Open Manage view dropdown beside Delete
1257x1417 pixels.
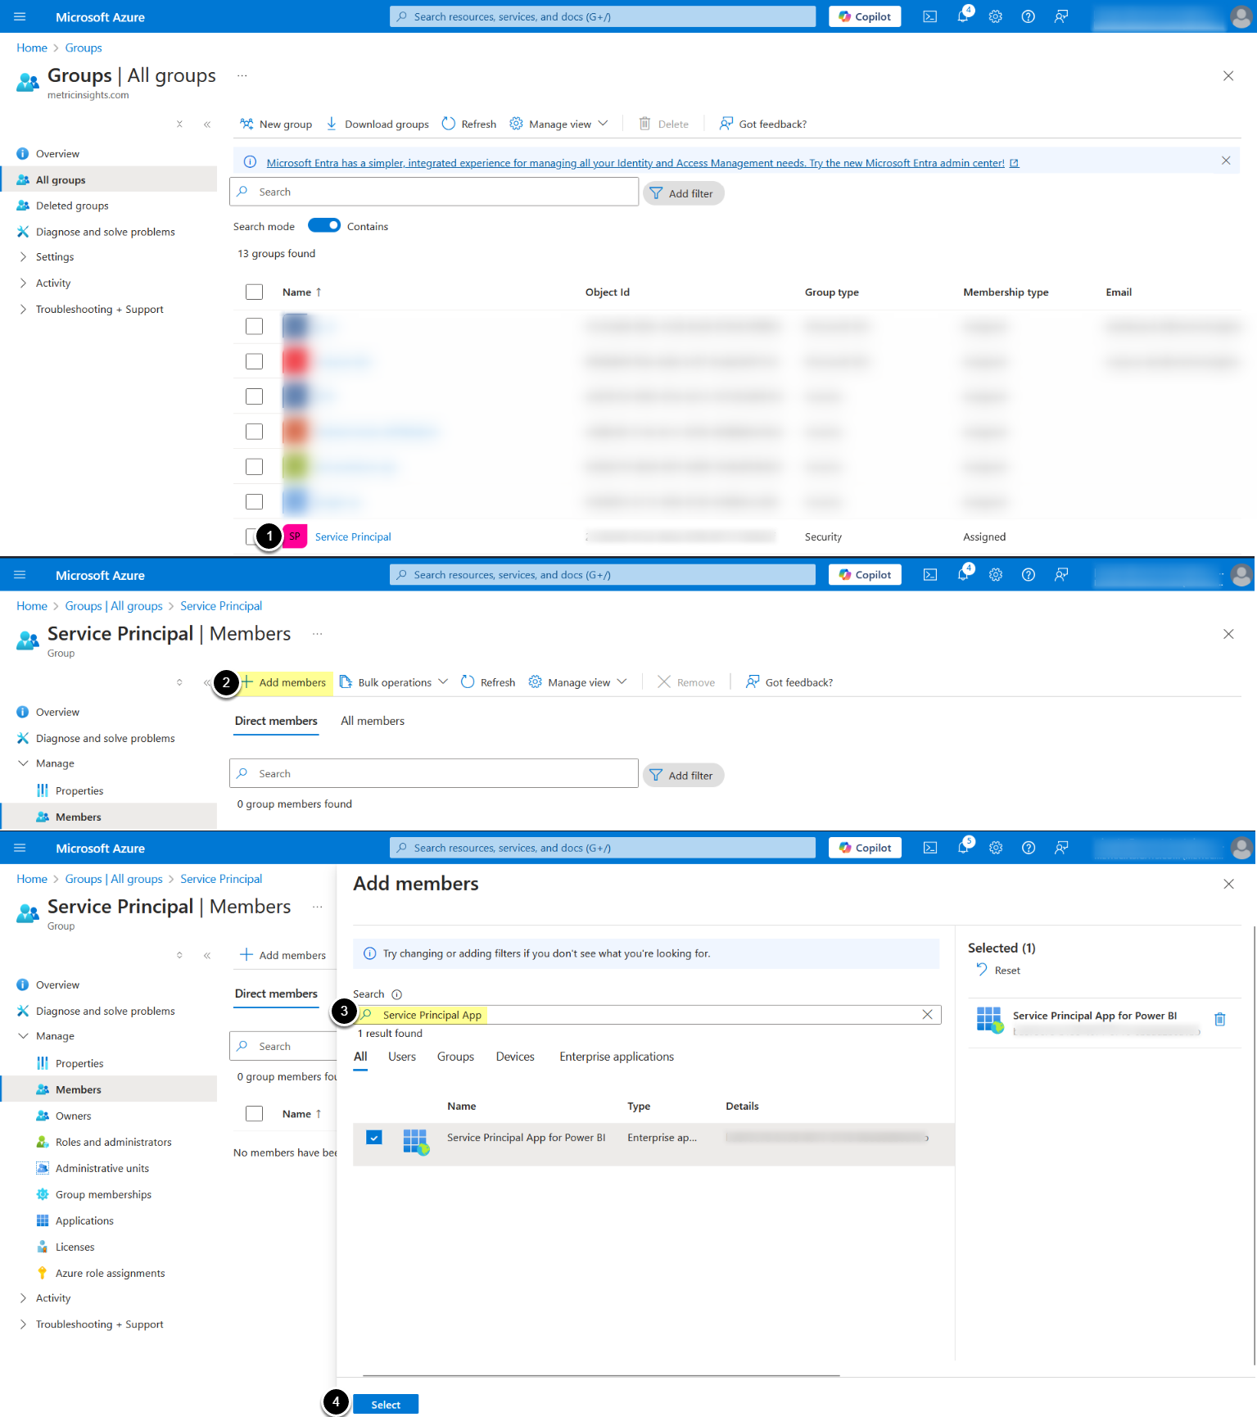pyautogui.click(x=560, y=124)
